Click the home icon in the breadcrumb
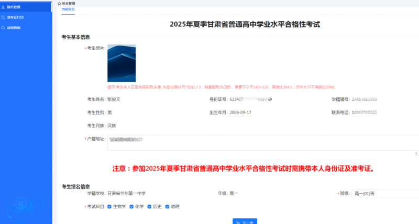 pyautogui.click(x=59, y=3)
